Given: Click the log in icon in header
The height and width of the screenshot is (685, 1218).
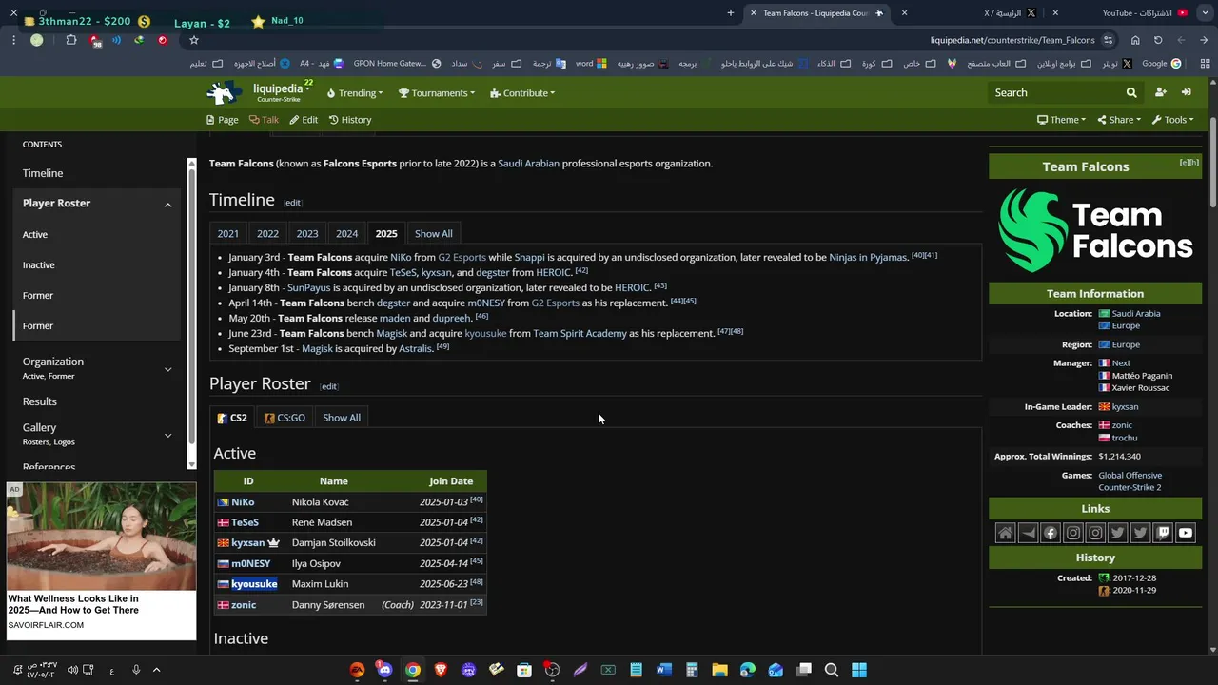Looking at the screenshot, I should click(x=1187, y=92).
